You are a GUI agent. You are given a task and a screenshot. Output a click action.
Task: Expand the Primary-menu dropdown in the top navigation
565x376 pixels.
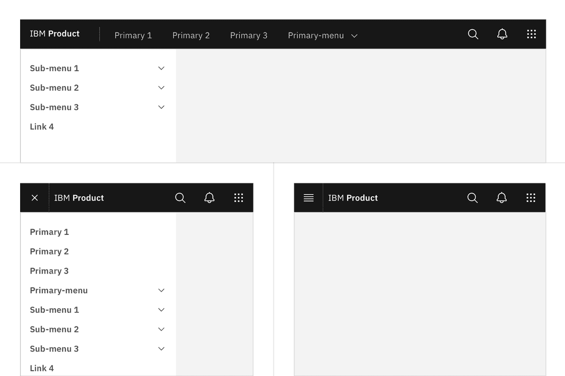321,35
